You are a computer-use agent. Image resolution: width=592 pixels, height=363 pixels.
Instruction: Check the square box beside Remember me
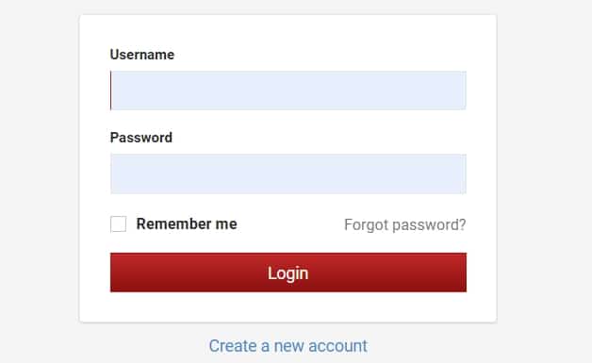[x=118, y=224]
